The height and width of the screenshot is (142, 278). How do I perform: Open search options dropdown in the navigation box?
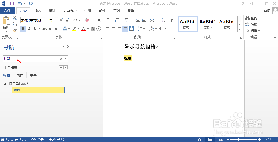click(x=66, y=59)
